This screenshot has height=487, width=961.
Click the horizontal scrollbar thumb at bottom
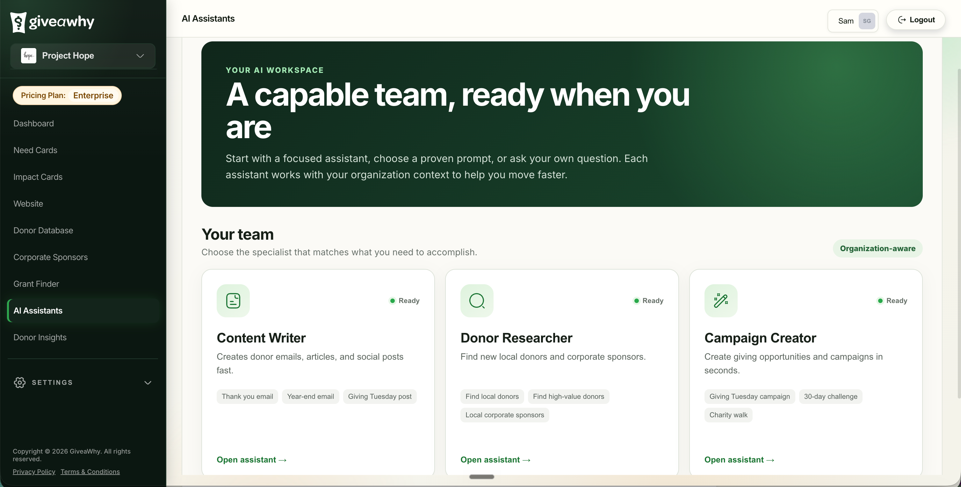click(482, 476)
